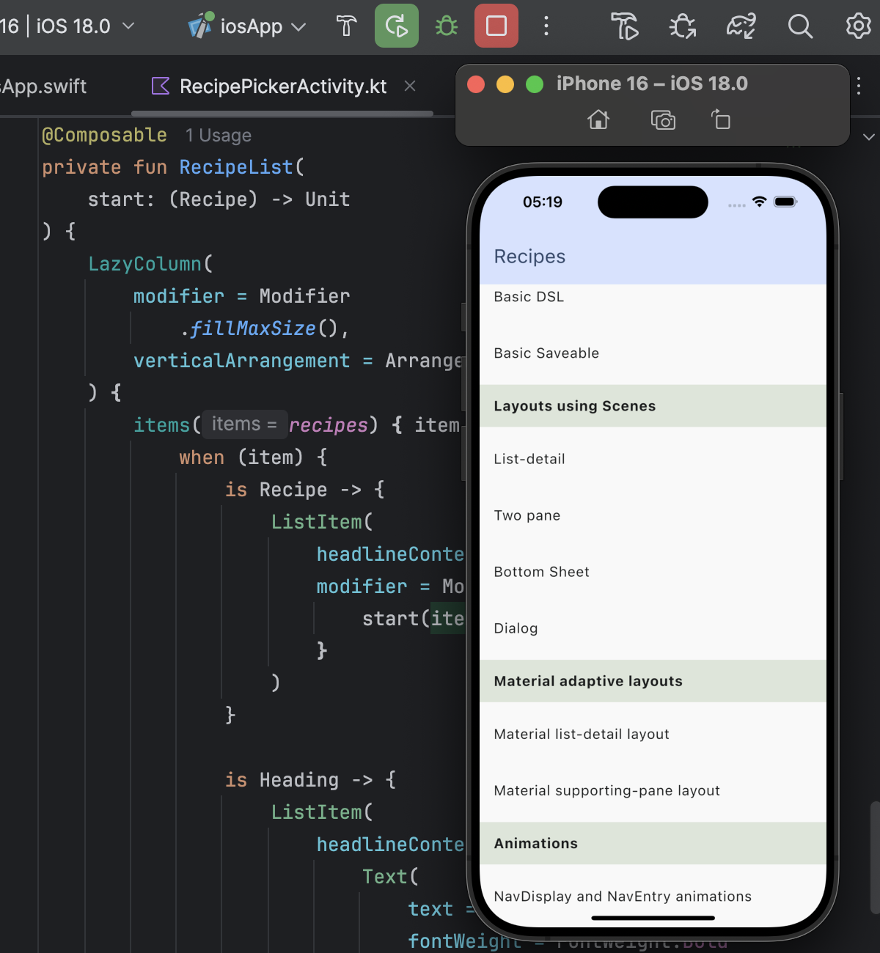Switch to the App.swift tab
Viewport: 880px width, 953px height.
click(44, 87)
